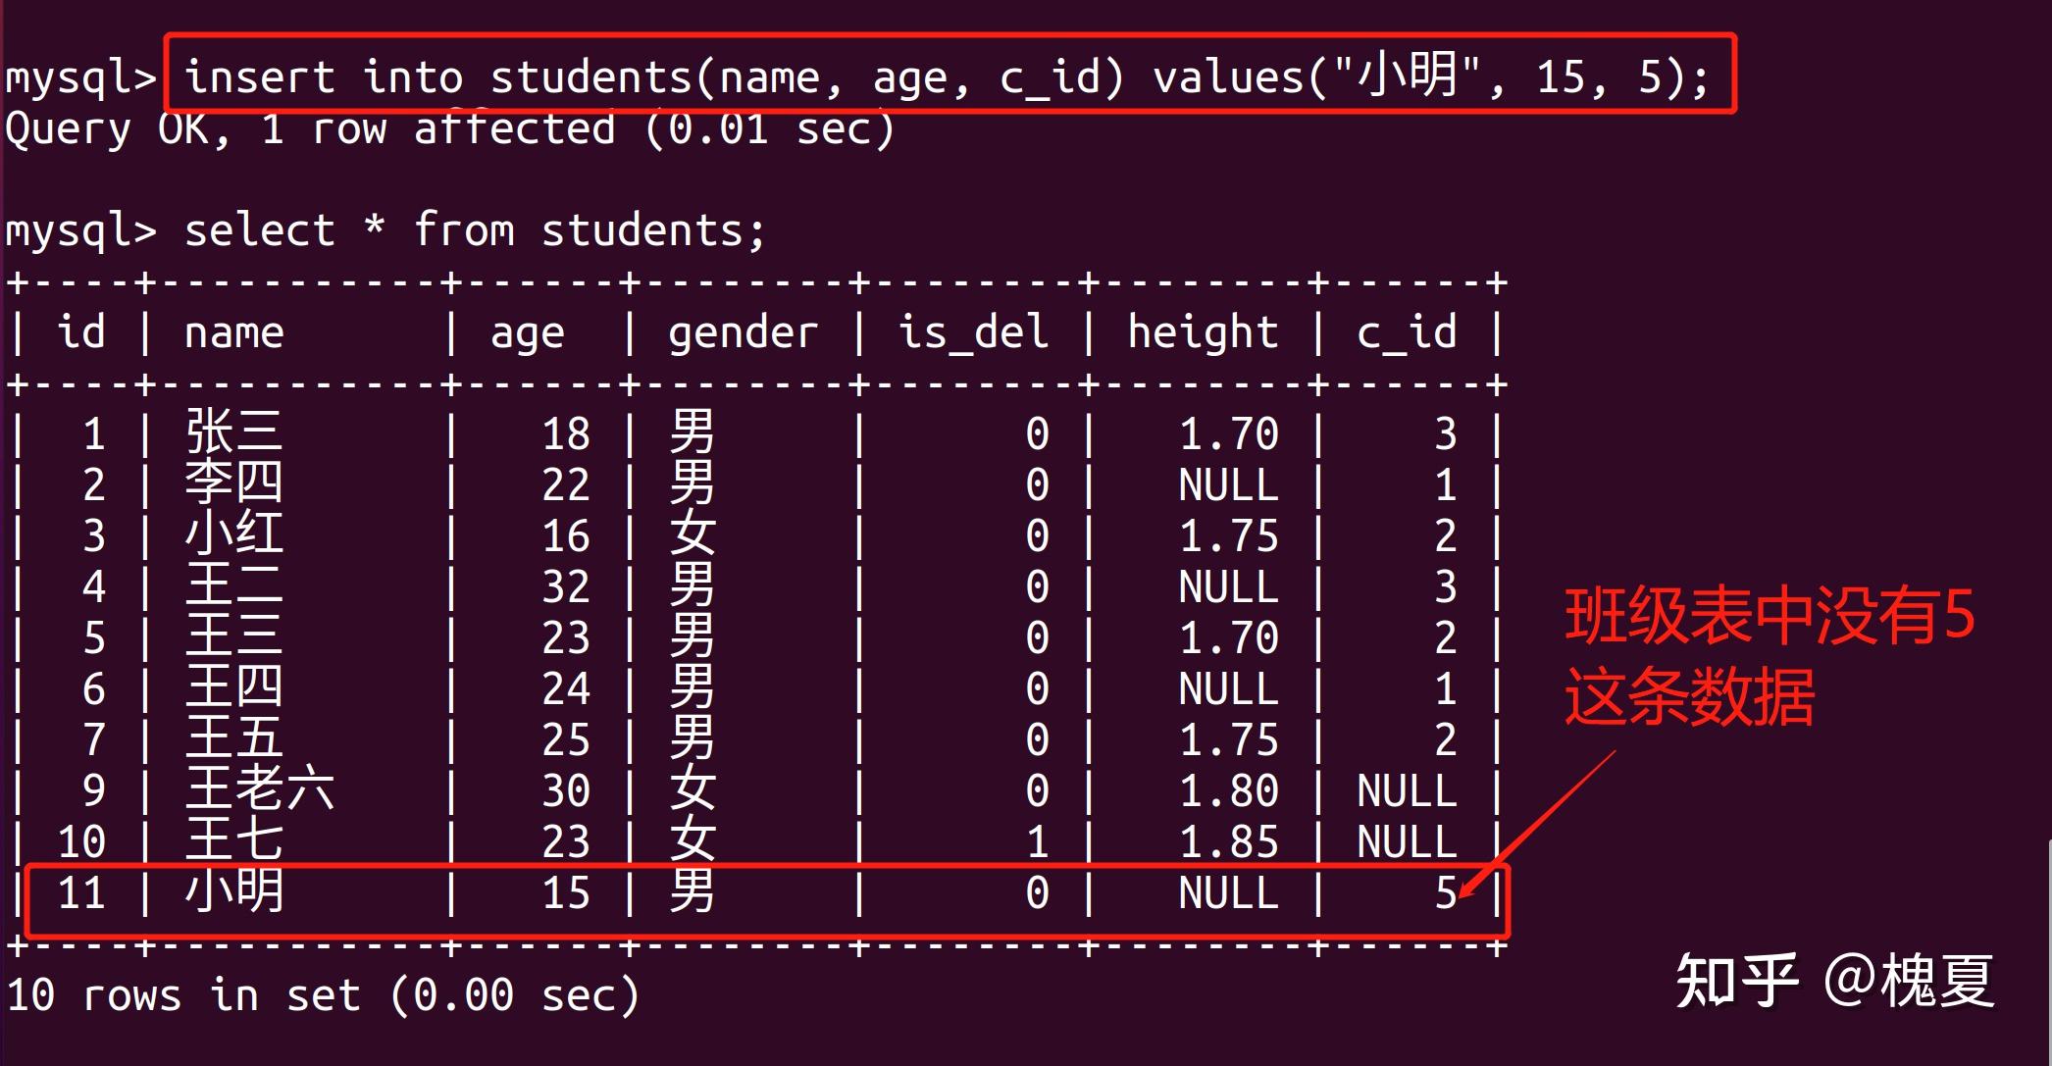Select 小明 in the table's last row

click(x=234, y=891)
